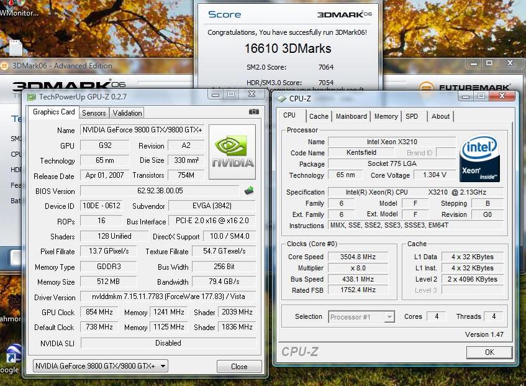Click the Subvendor EVGA (3842) field
526x386 pixels.
212,206
